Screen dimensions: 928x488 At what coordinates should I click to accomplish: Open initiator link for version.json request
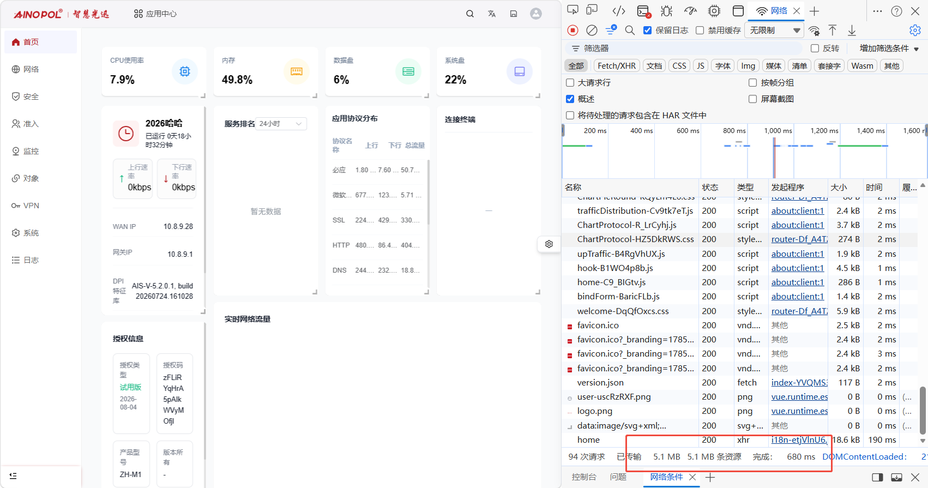[x=799, y=383]
